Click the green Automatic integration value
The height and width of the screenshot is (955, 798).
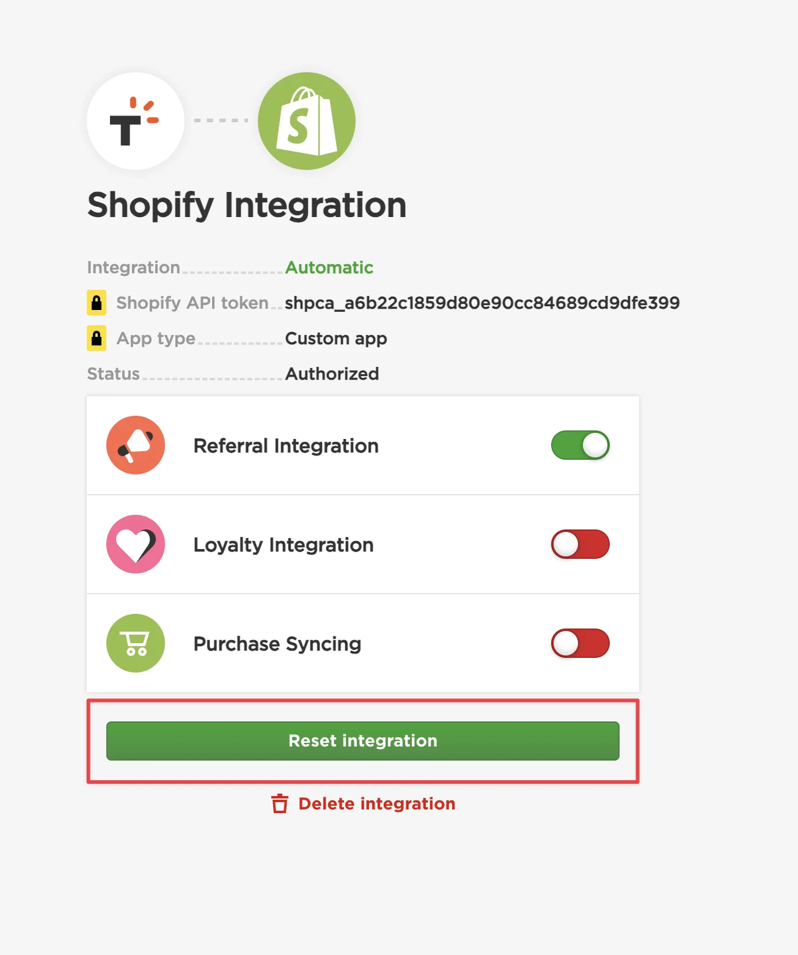[x=329, y=267]
